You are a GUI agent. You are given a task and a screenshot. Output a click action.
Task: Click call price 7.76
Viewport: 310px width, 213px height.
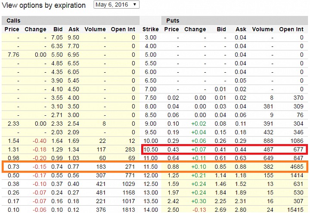13,55
